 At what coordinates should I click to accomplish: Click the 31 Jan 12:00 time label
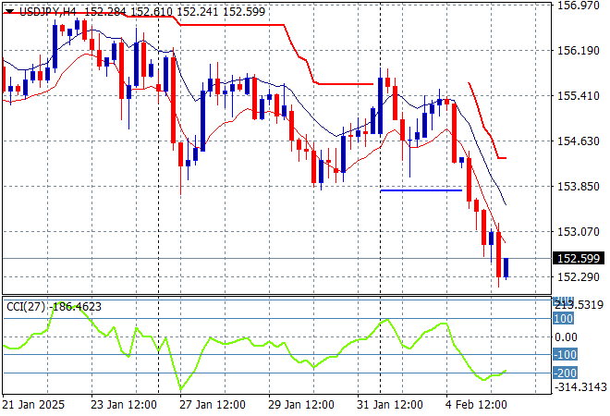coord(390,405)
